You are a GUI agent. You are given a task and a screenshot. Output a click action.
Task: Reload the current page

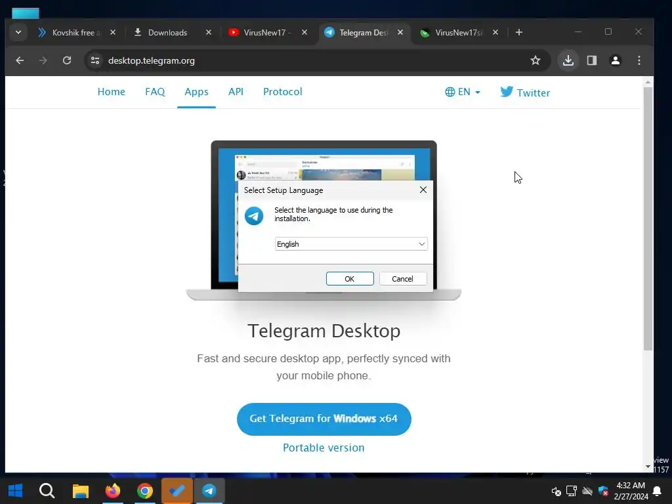pyautogui.click(x=67, y=60)
